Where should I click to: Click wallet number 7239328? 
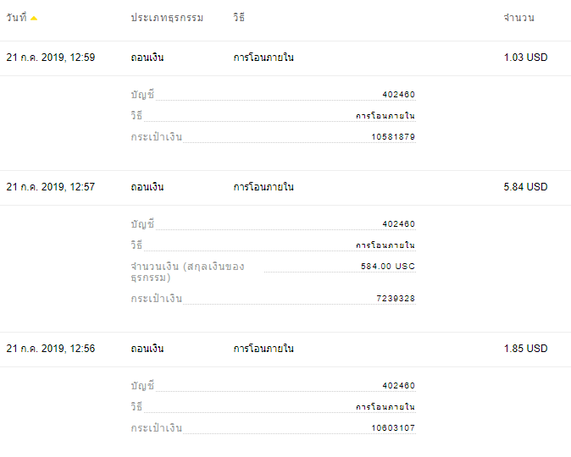396,299
